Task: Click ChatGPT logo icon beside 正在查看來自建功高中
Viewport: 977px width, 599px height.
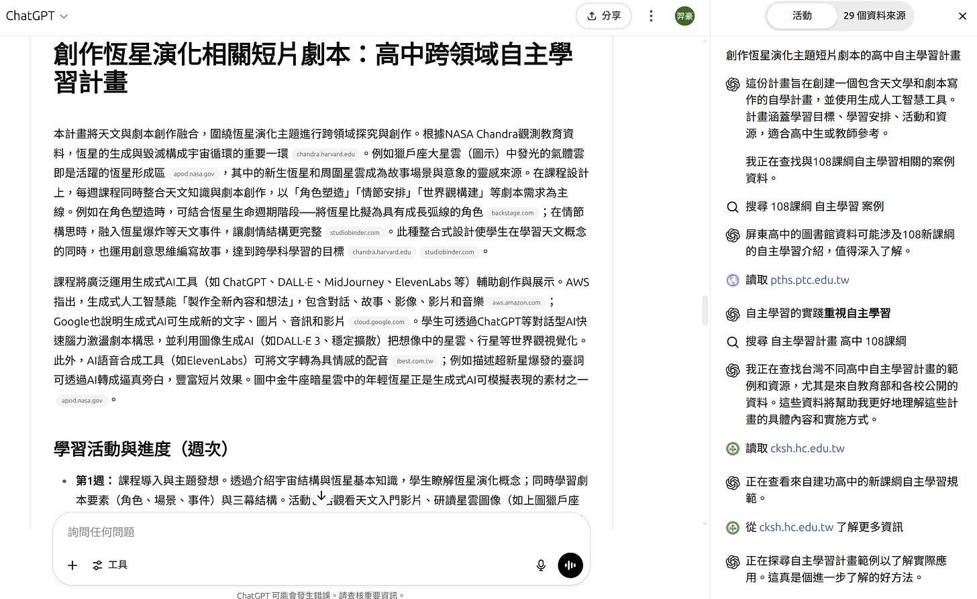Action: [733, 482]
